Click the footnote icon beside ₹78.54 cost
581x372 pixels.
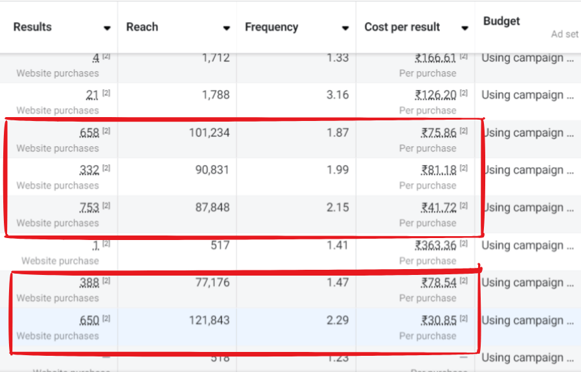pos(464,281)
